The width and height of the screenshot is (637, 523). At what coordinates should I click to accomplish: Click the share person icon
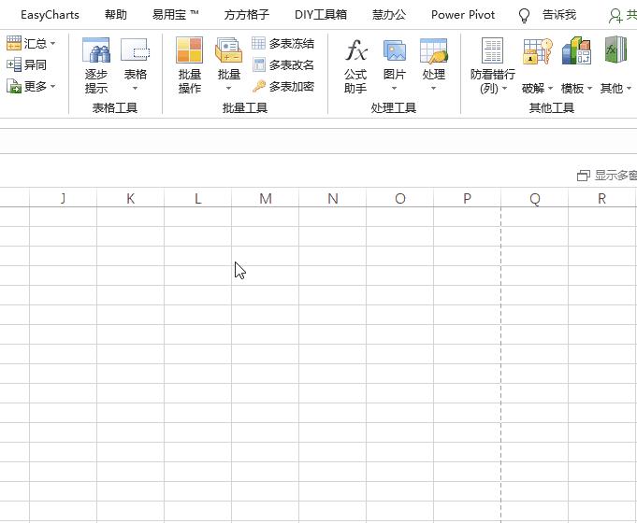(615, 16)
